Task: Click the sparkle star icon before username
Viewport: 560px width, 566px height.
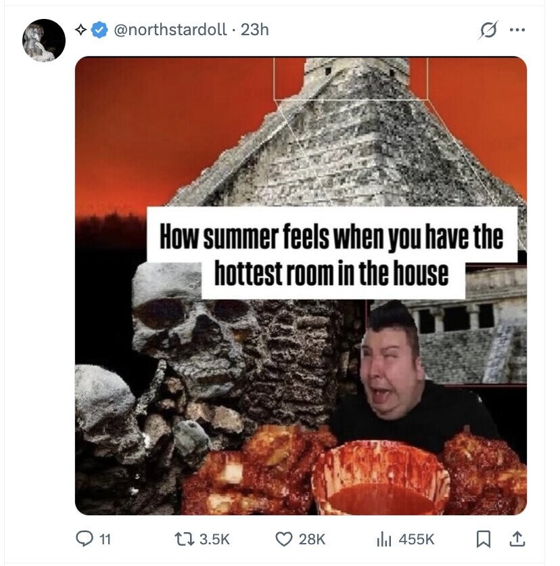Action: [81, 30]
